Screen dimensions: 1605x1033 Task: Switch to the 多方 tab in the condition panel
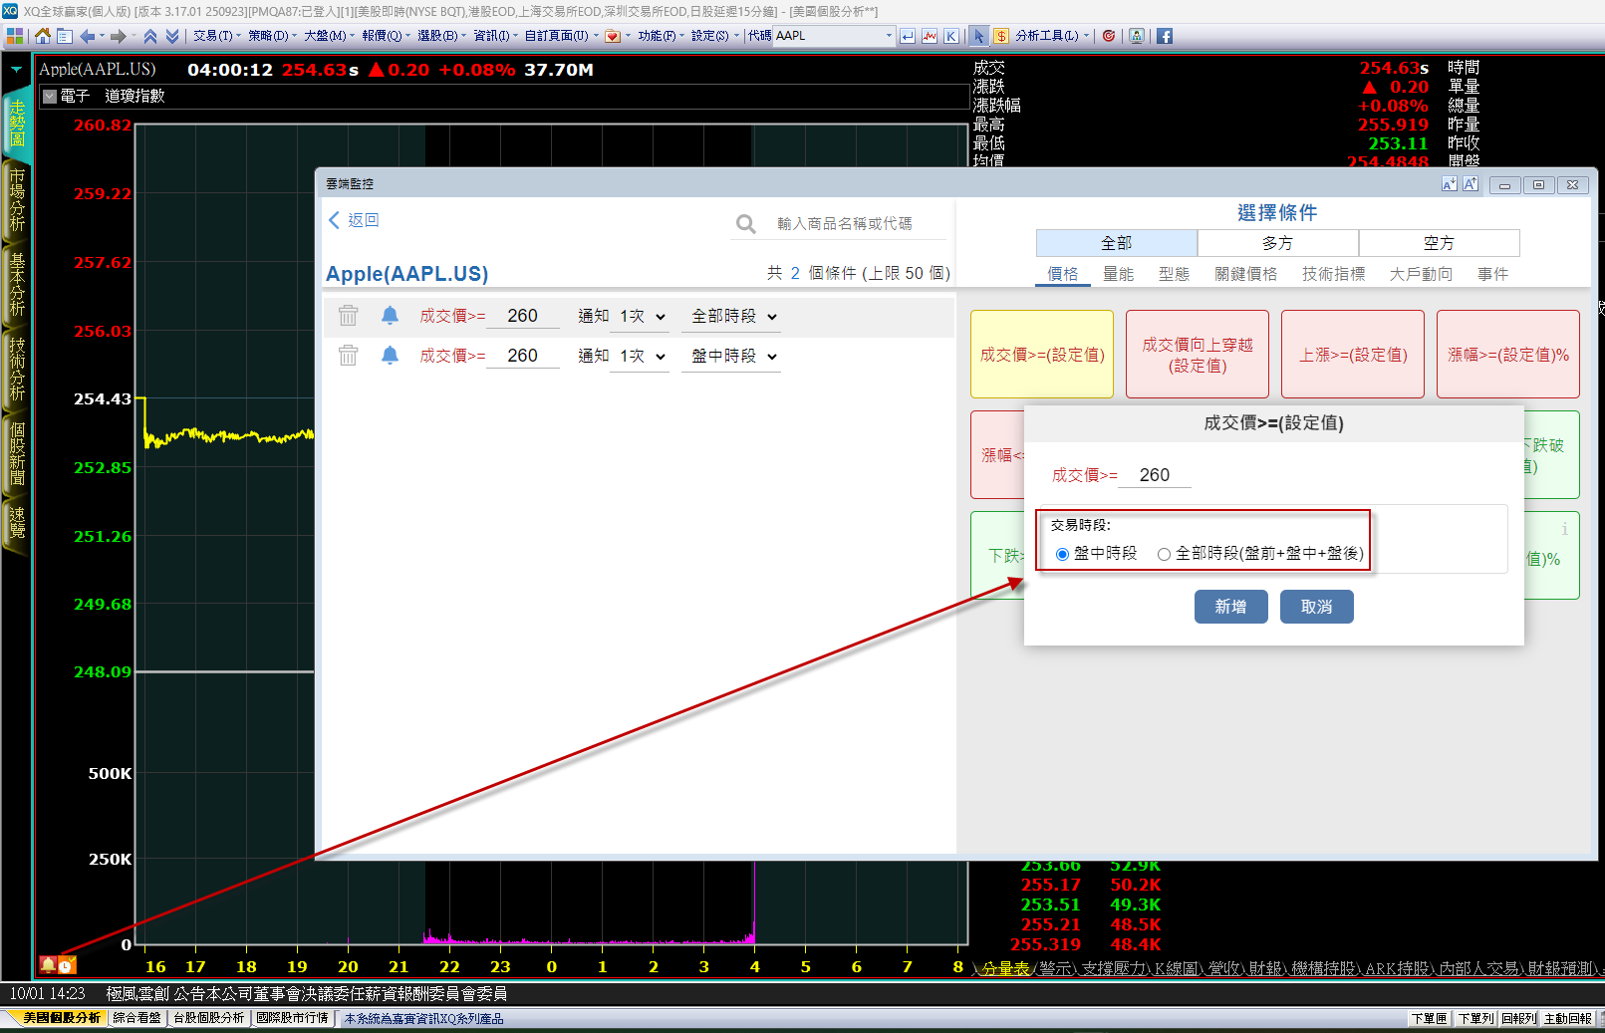point(1277,242)
